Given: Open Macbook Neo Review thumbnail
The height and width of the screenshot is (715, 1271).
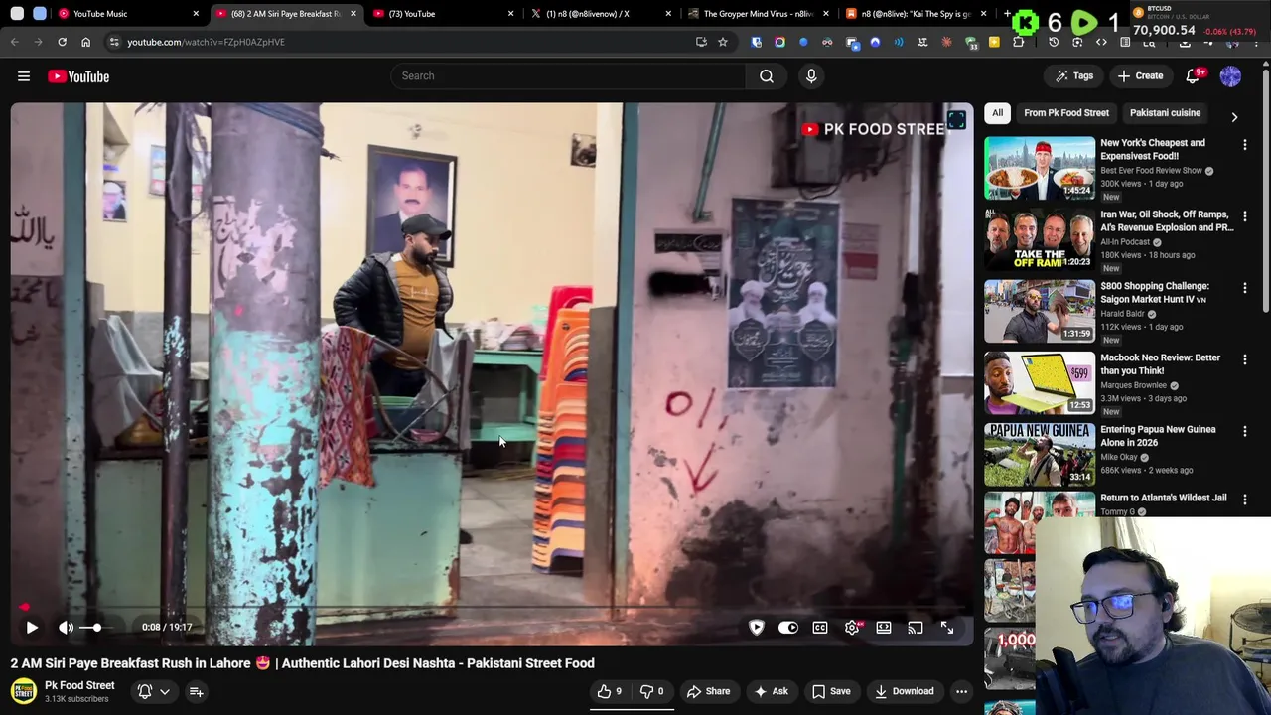Looking at the screenshot, I should coord(1040,382).
